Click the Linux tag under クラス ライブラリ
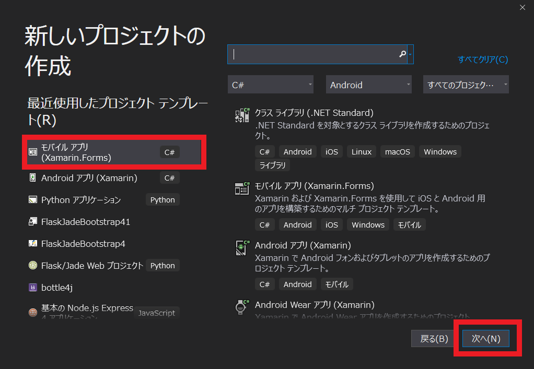 (x=362, y=152)
